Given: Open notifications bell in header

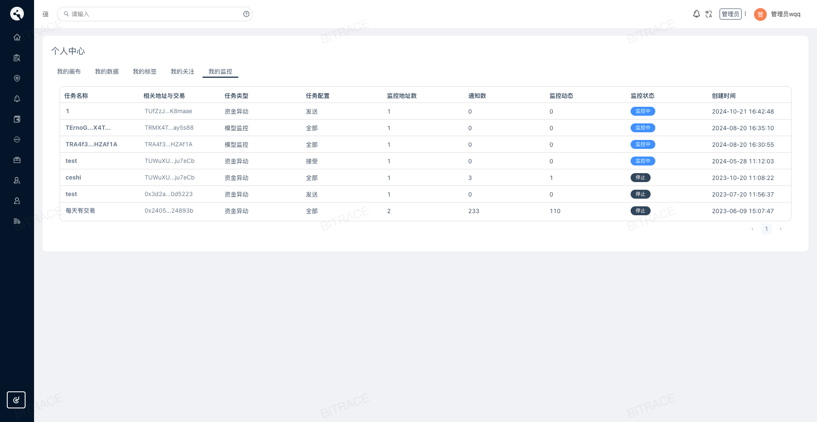Looking at the screenshot, I should [x=696, y=14].
